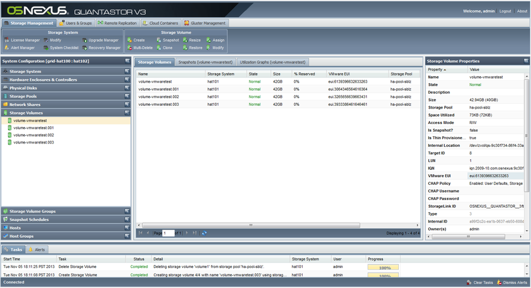
Task: Expand the Network Shares section
Action: [x=127, y=104]
